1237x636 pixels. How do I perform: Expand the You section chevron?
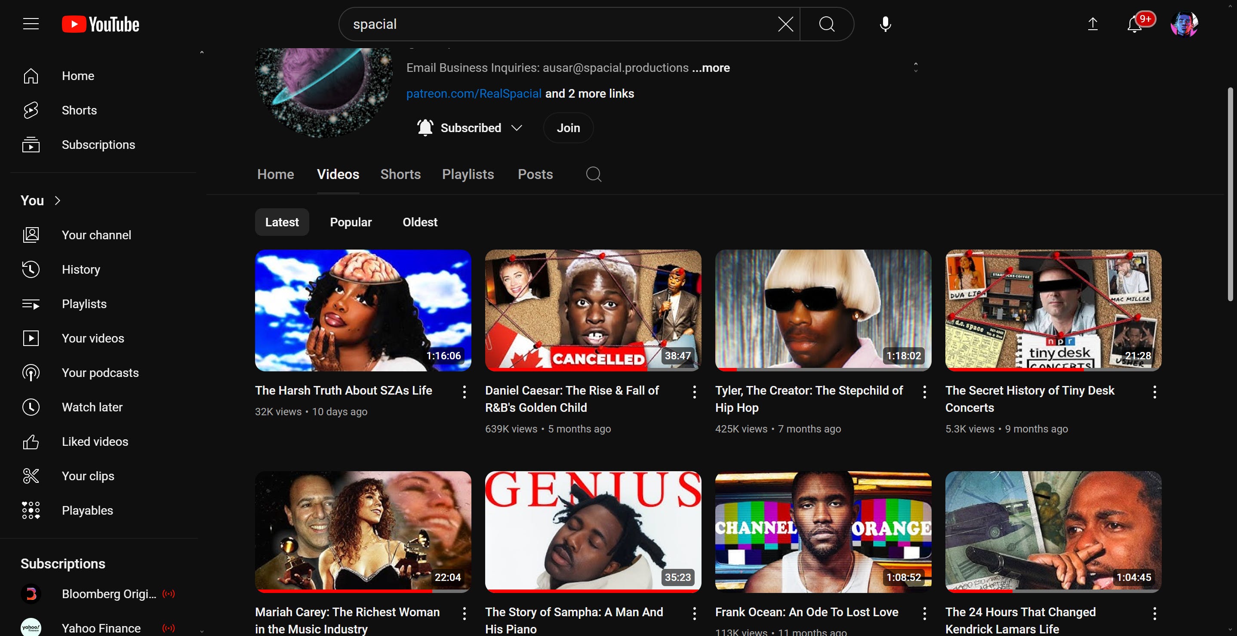pos(58,201)
